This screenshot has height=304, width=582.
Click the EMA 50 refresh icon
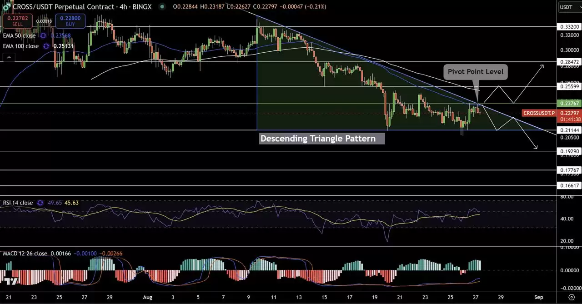(43, 35)
